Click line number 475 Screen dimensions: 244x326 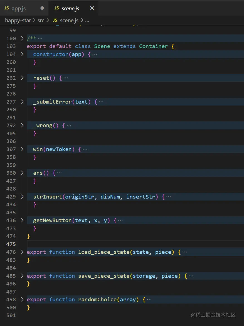[11, 244]
